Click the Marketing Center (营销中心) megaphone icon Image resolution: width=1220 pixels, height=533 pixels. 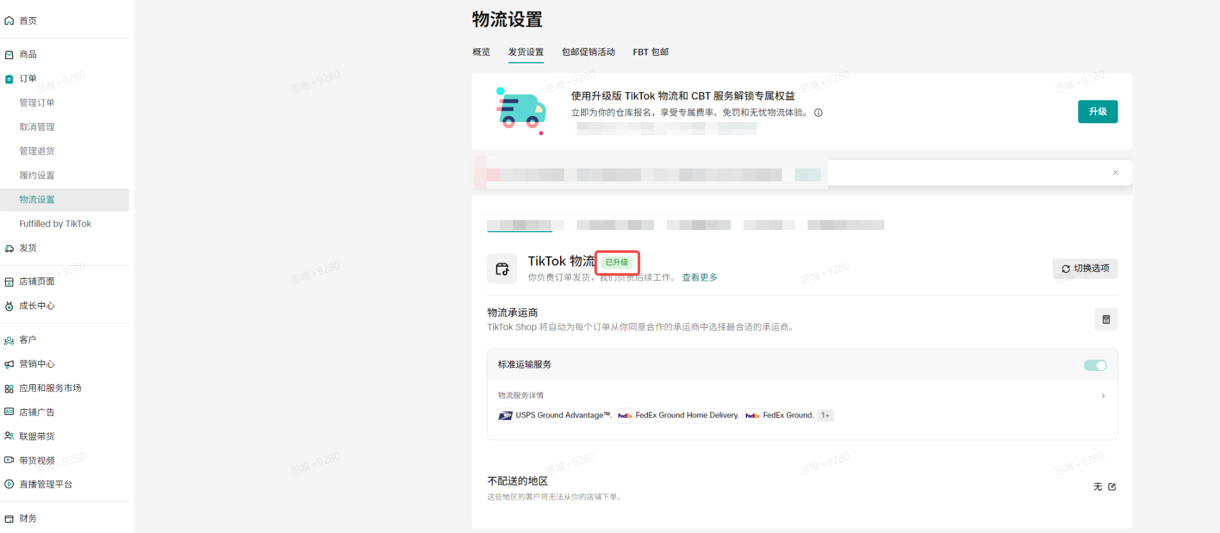pos(9,364)
